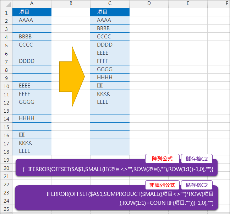Click 儲存格C2 label above non-array formula
Viewport: 230px width, 214px height.
pos(197,185)
